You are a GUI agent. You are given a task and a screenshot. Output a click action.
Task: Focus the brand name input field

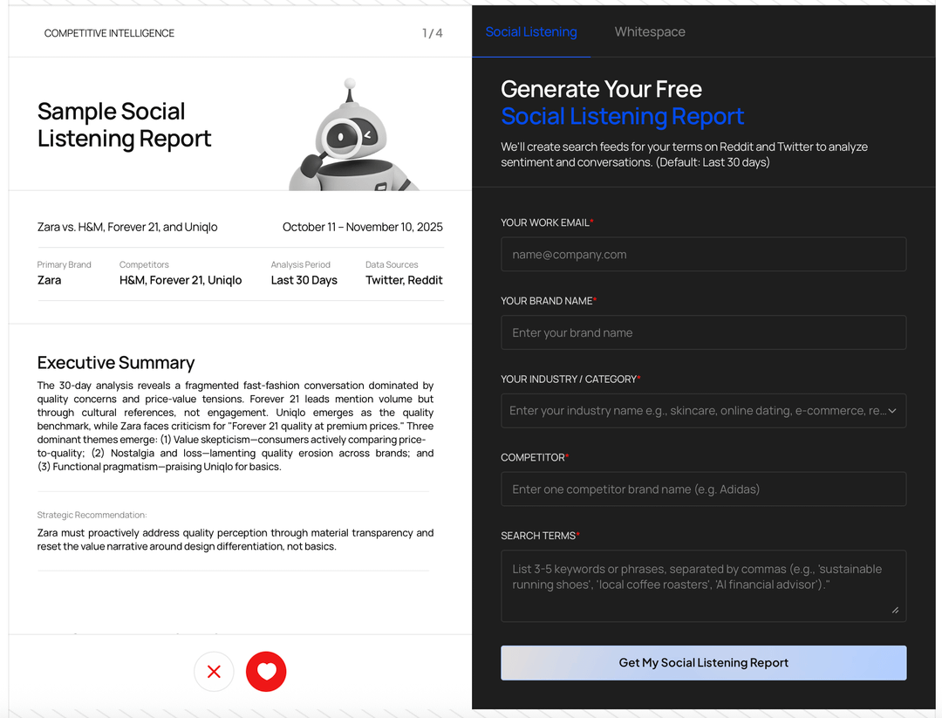(704, 332)
